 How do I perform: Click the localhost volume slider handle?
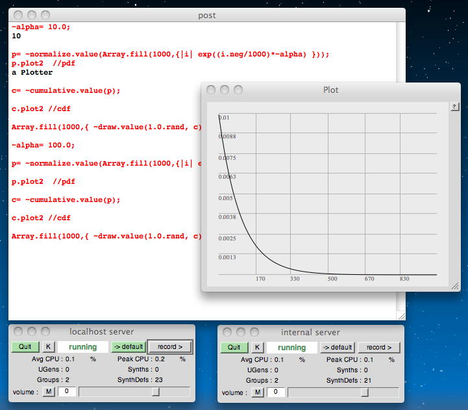pos(156,392)
